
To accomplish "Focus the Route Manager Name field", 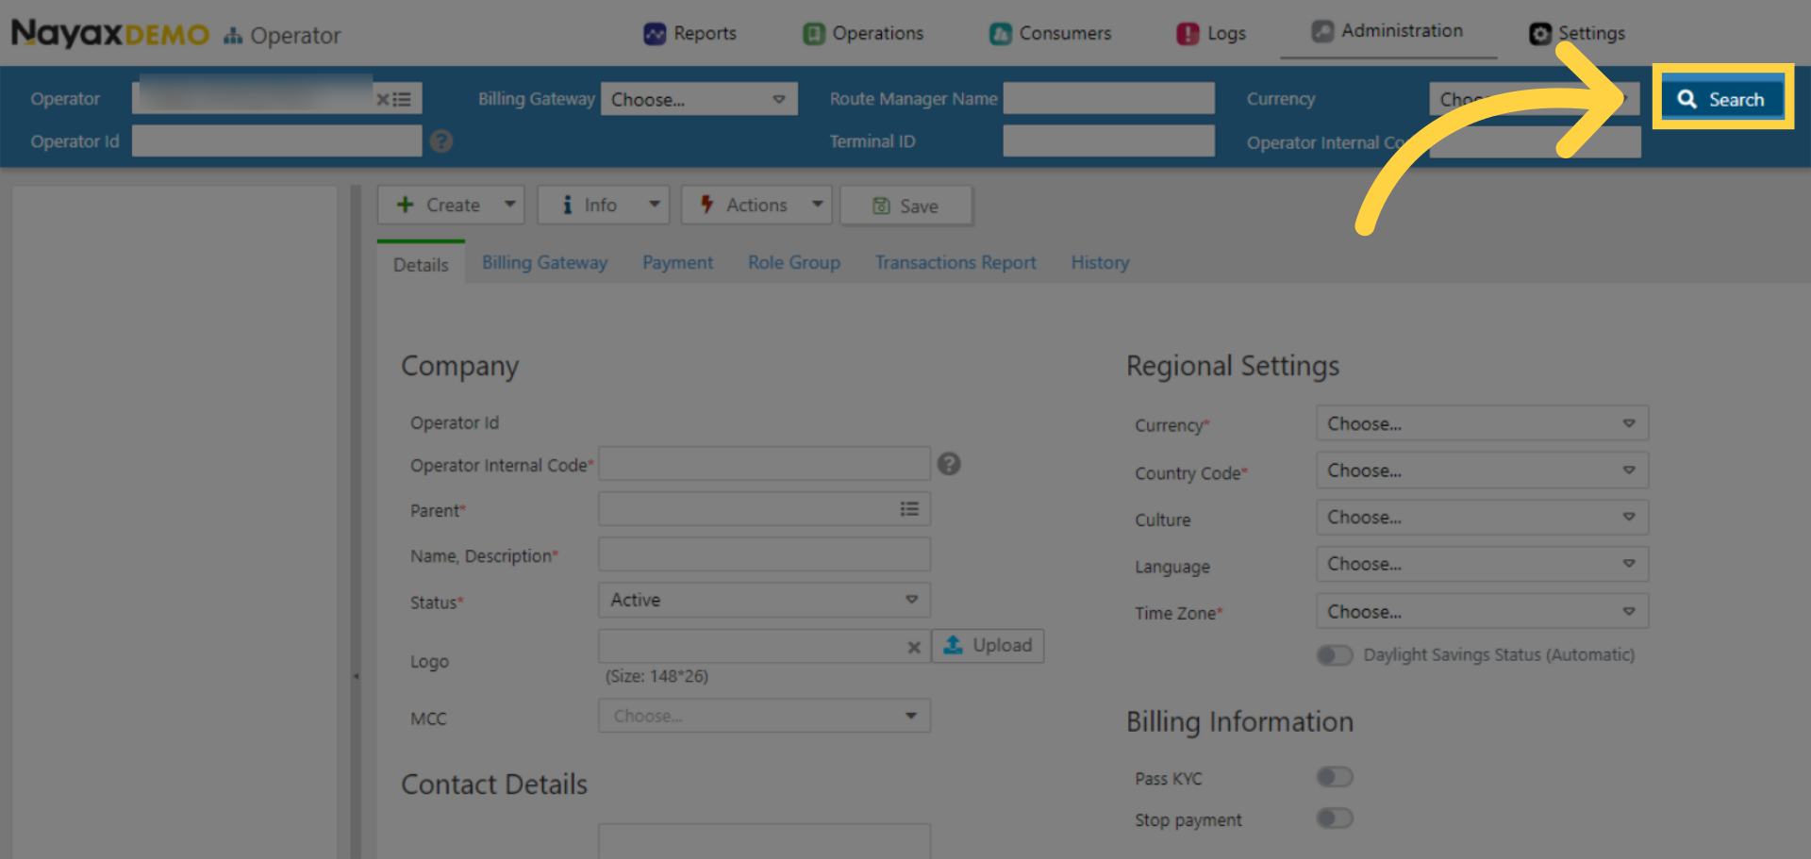I will [x=1108, y=98].
